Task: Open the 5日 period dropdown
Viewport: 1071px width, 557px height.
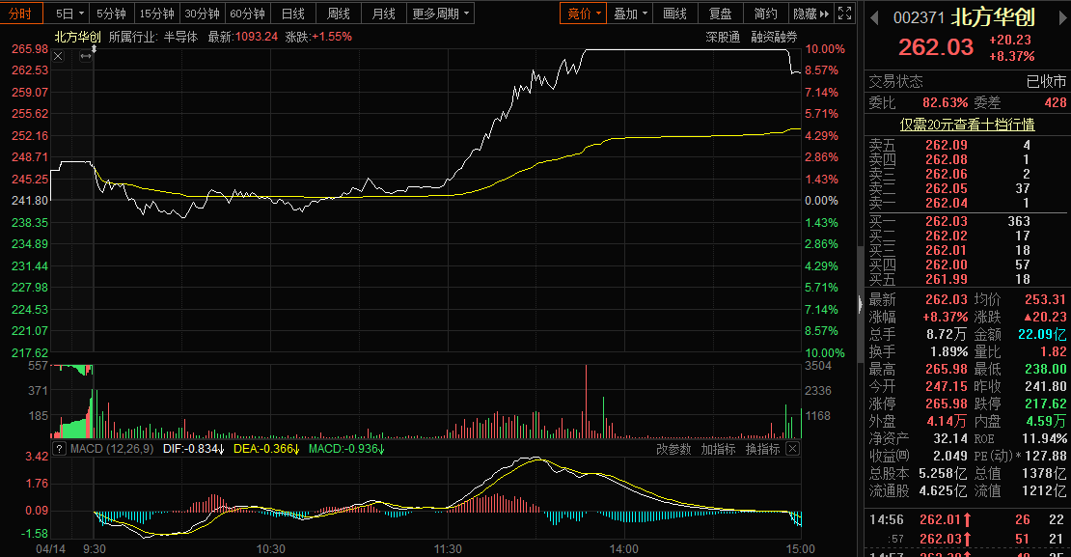Action: pyautogui.click(x=69, y=14)
